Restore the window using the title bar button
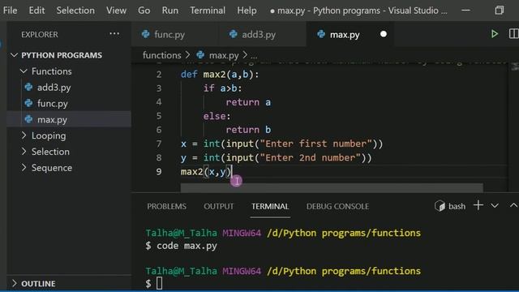519x292 pixels. pyautogui.click(x=500, y=11)
